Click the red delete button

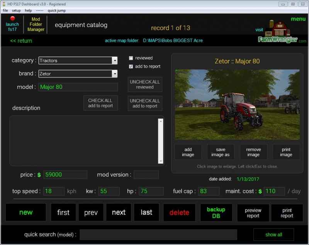click(x=179, y=213)
